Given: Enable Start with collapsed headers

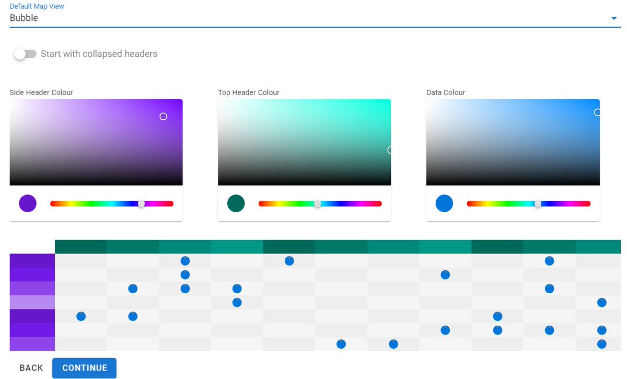Looking at the screenshot, I should pyautogui.click(x=25, y=54).
